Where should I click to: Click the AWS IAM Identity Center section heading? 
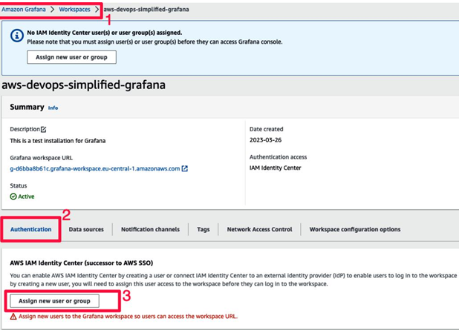click(82, 263)
